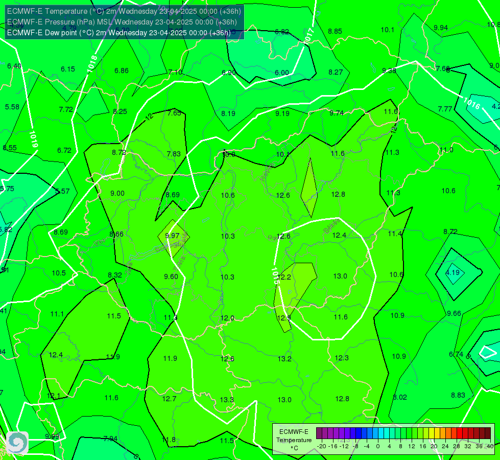
Task: Click the 8.32 temperature value
Action: [115, 275]
